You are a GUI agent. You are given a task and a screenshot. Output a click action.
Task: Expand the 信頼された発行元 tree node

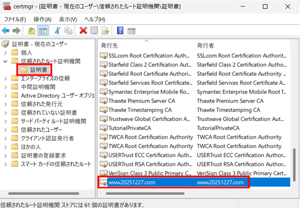[5, 104]
